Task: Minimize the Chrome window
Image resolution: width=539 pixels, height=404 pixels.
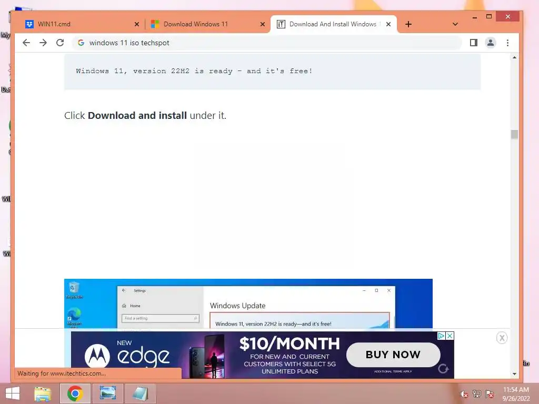Action: pyautogui.click(x=475, y=17)
